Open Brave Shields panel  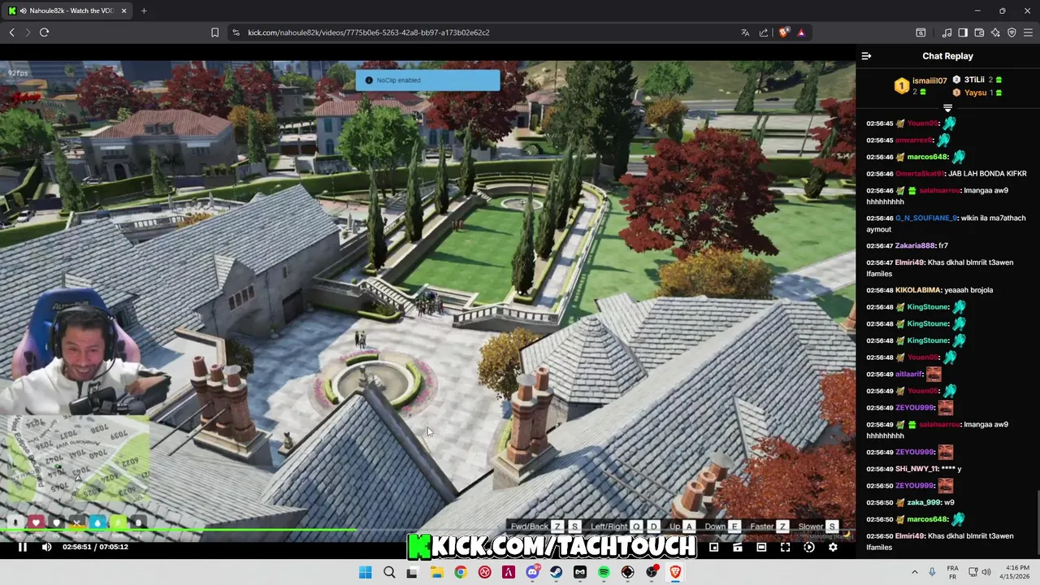click(x=783, y=32)
